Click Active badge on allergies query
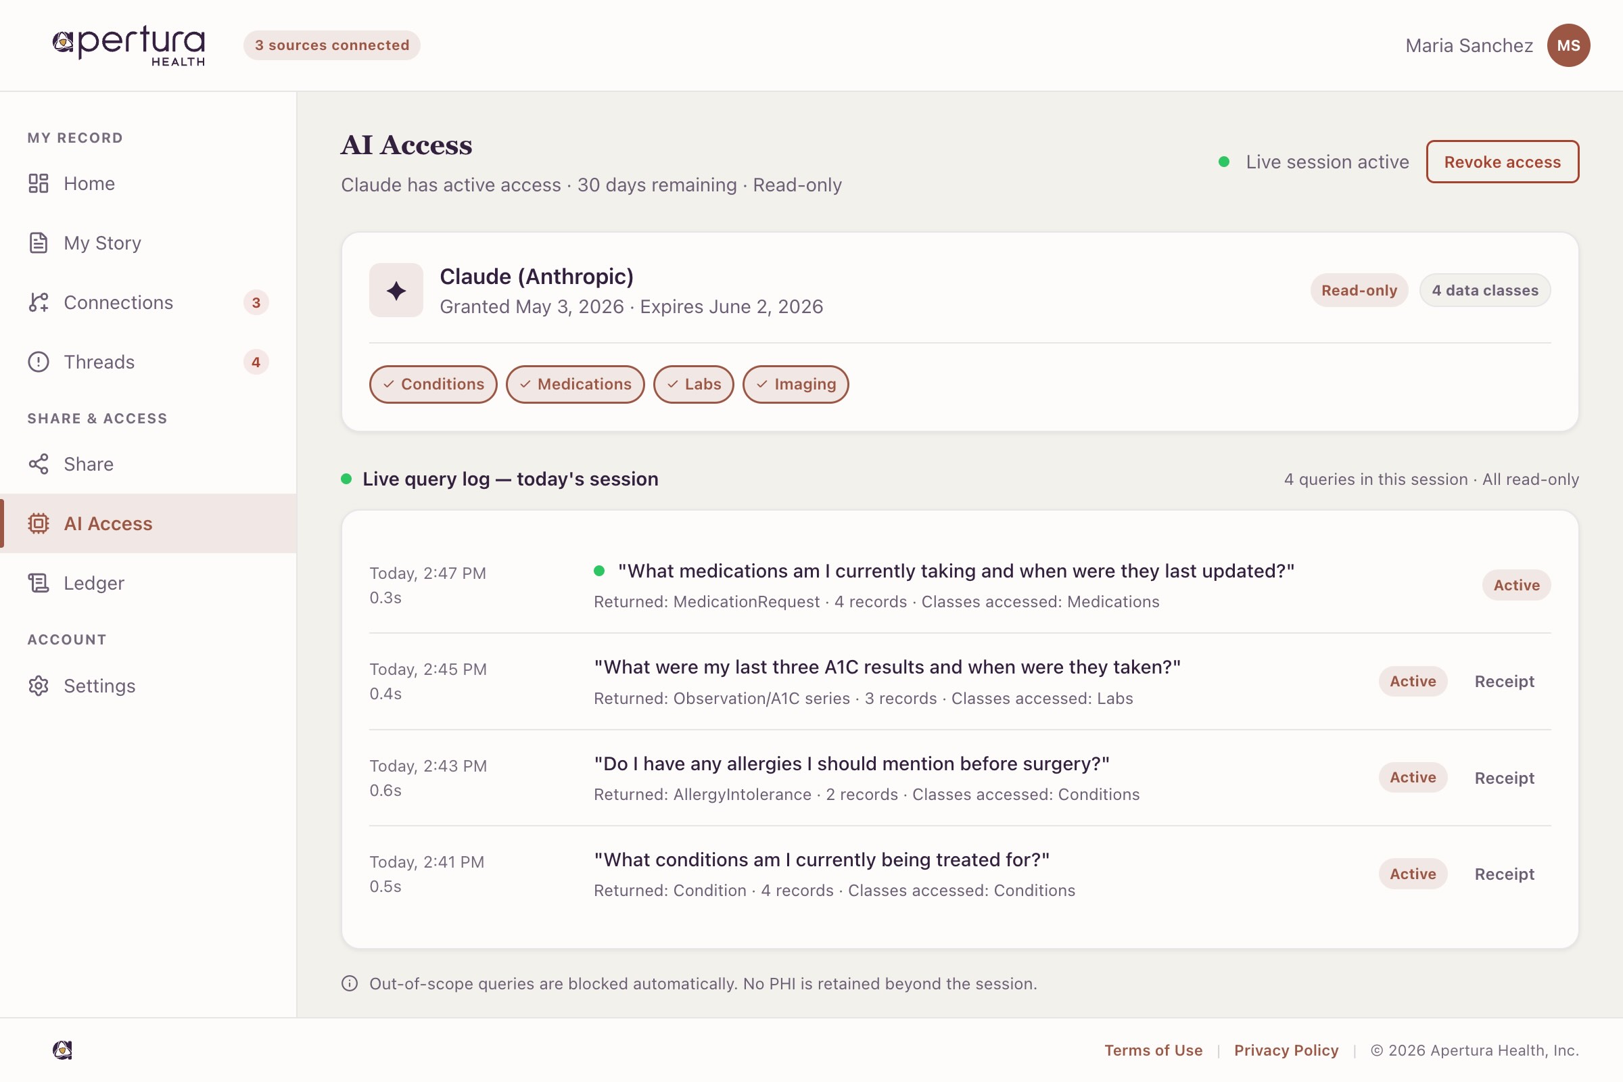Viewport: 1623px width, 1082px height. (1413, 777)
